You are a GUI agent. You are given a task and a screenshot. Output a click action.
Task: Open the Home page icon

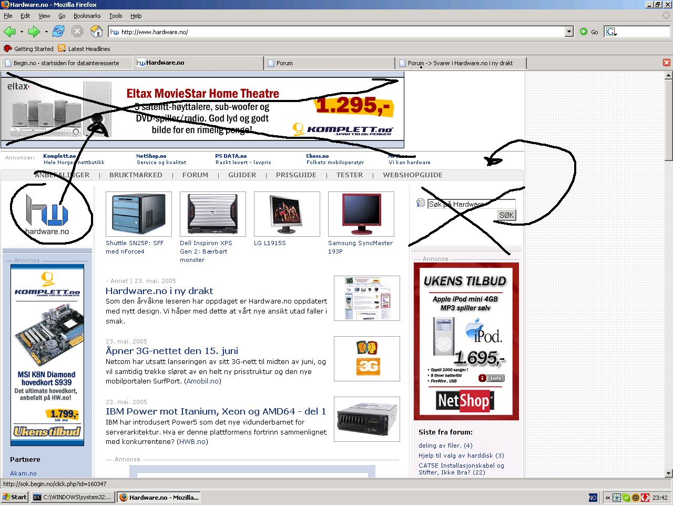pyautogui.click(x=96, y=32)
